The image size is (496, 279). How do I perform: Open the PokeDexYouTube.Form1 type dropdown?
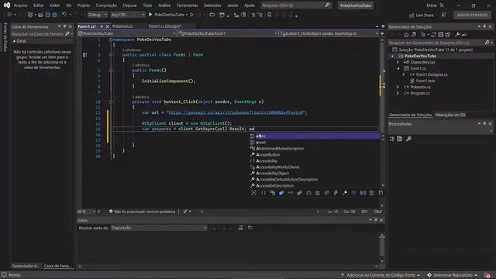[x=228, y=33]
